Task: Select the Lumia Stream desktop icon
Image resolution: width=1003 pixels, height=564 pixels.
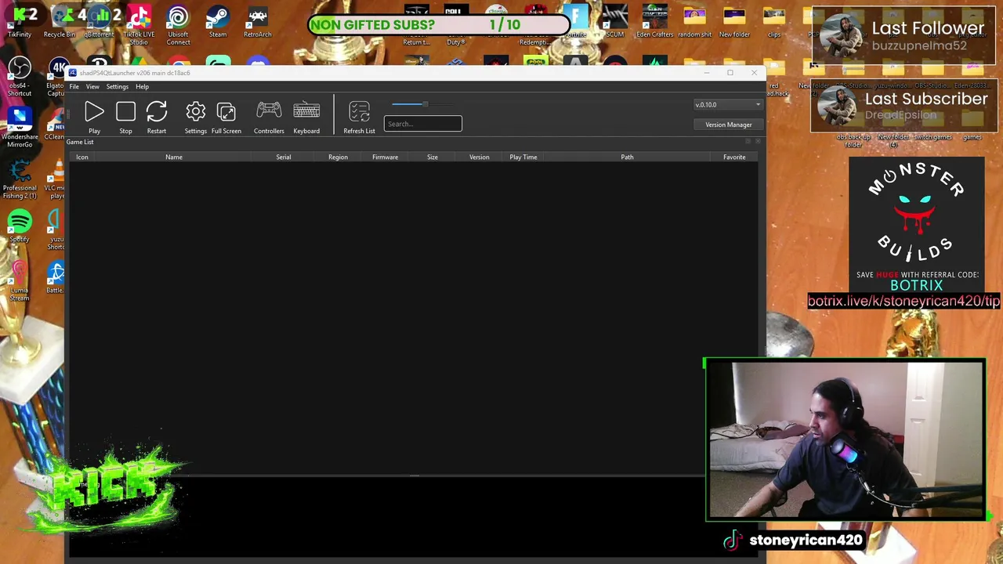Action: click(20, 280)
